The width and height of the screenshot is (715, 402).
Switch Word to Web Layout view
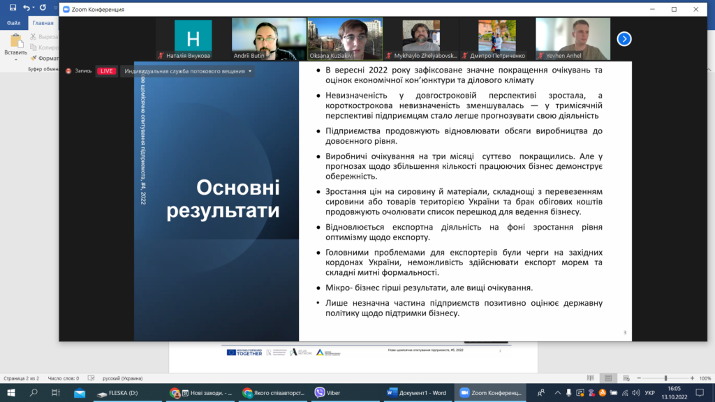(x=626, y=378)
